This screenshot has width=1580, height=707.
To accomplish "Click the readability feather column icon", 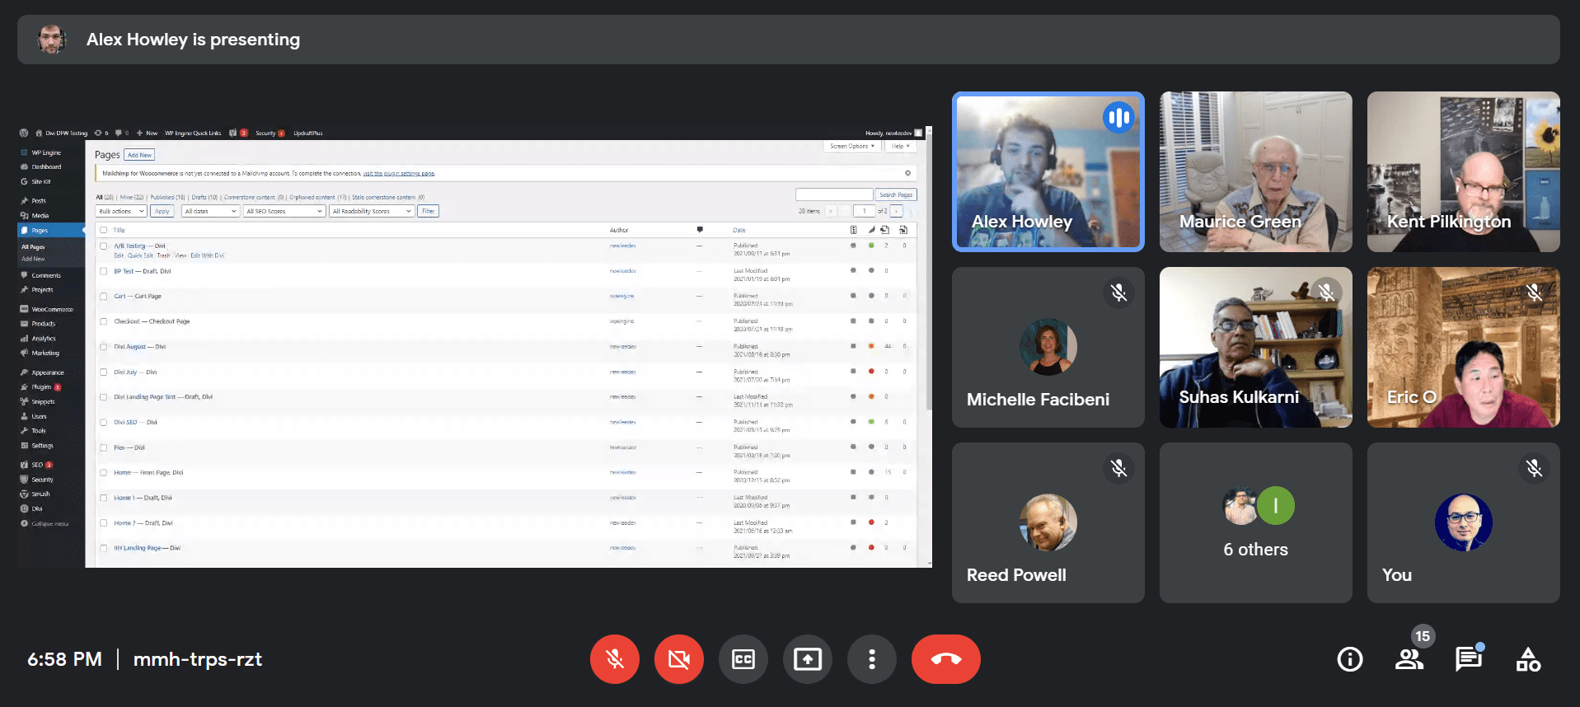I will click(x=871, y=230).
